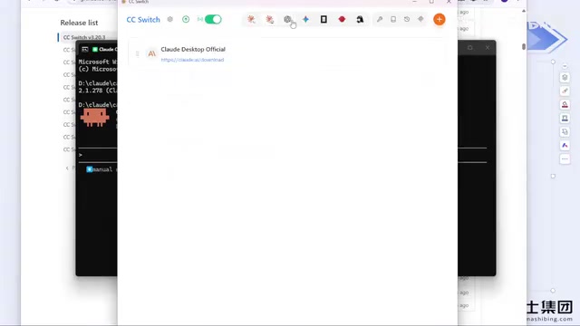This screenshot has width=580, height=326.
Task: Select the black figure app icon
Action: pos(360,19)
